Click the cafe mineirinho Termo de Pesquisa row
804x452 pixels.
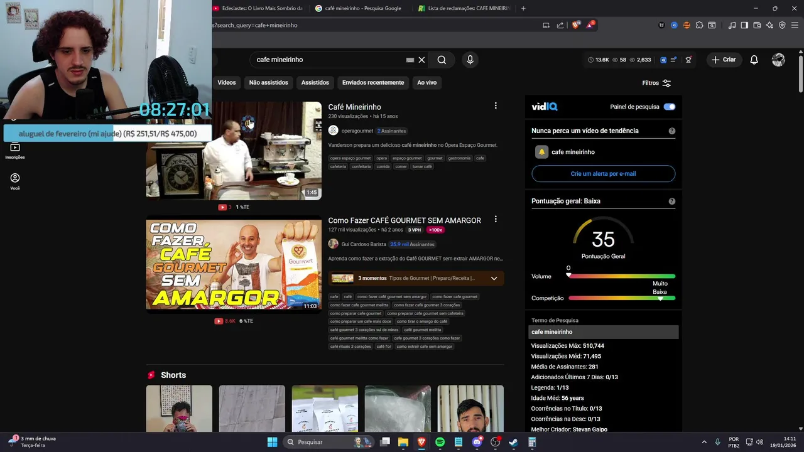point(603,332)
